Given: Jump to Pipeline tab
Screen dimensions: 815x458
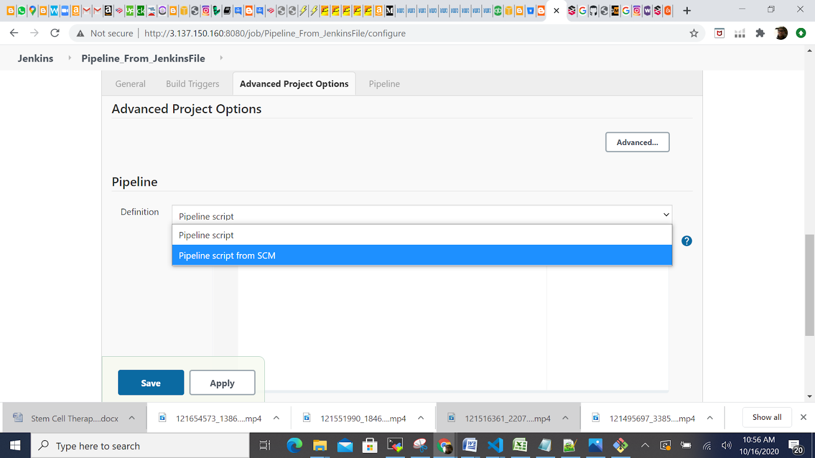Looking at the screenshot, I should [x=384, y=84].
